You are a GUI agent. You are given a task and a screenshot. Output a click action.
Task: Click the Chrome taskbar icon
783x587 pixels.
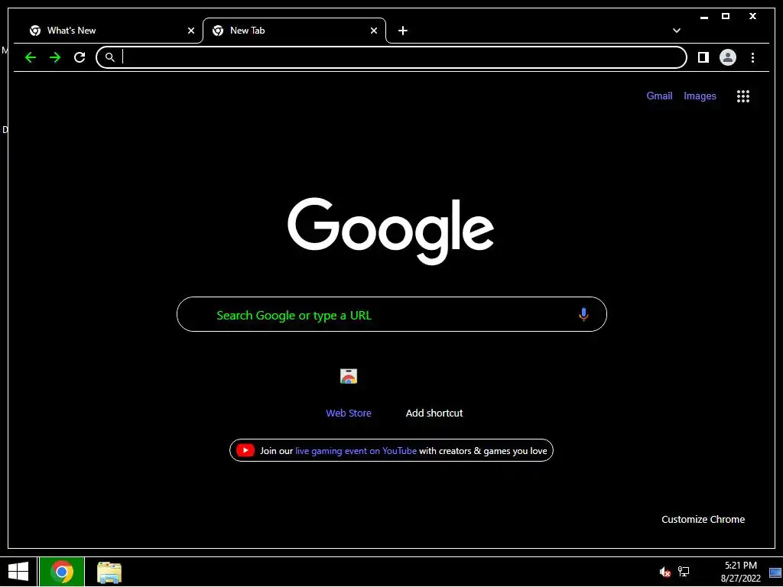click(62, 572)
